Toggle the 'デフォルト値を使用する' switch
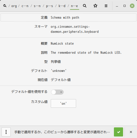 point(57,92)
